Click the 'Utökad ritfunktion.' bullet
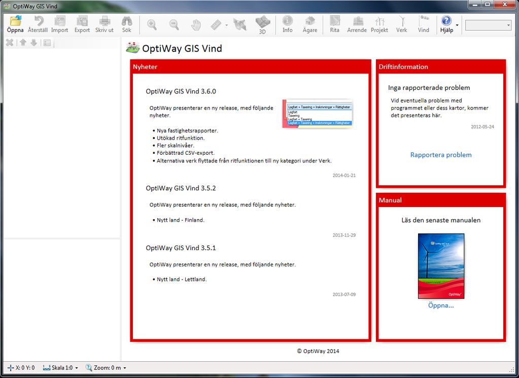519x378 pixels. [x=181, y=138]
